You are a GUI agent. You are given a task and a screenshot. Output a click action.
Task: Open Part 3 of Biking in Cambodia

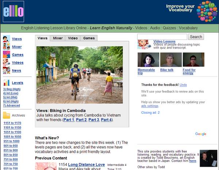pos(94,120)
